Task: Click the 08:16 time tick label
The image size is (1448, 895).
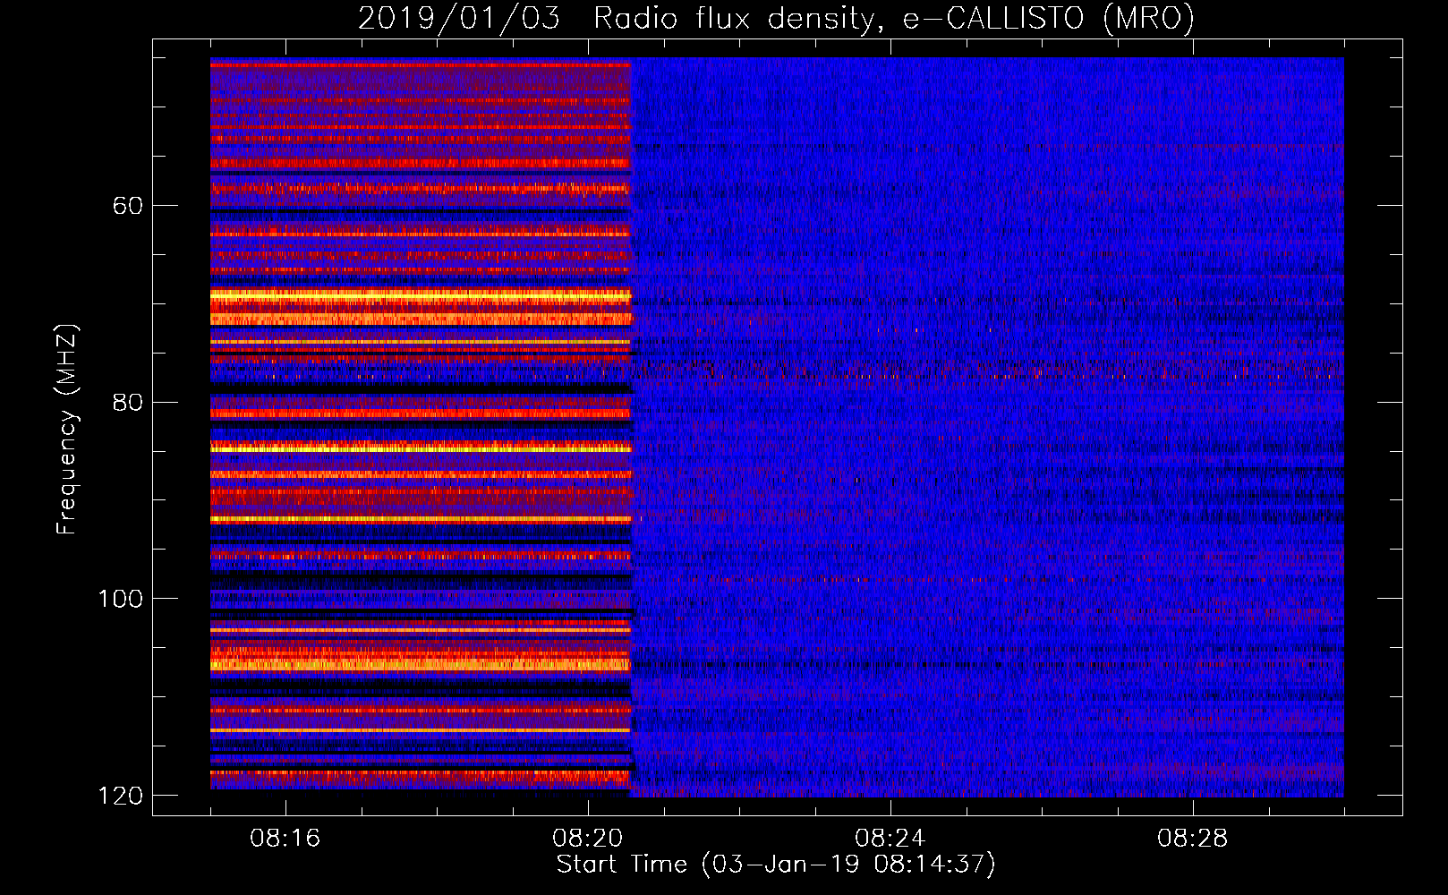Action: point(285,839)
